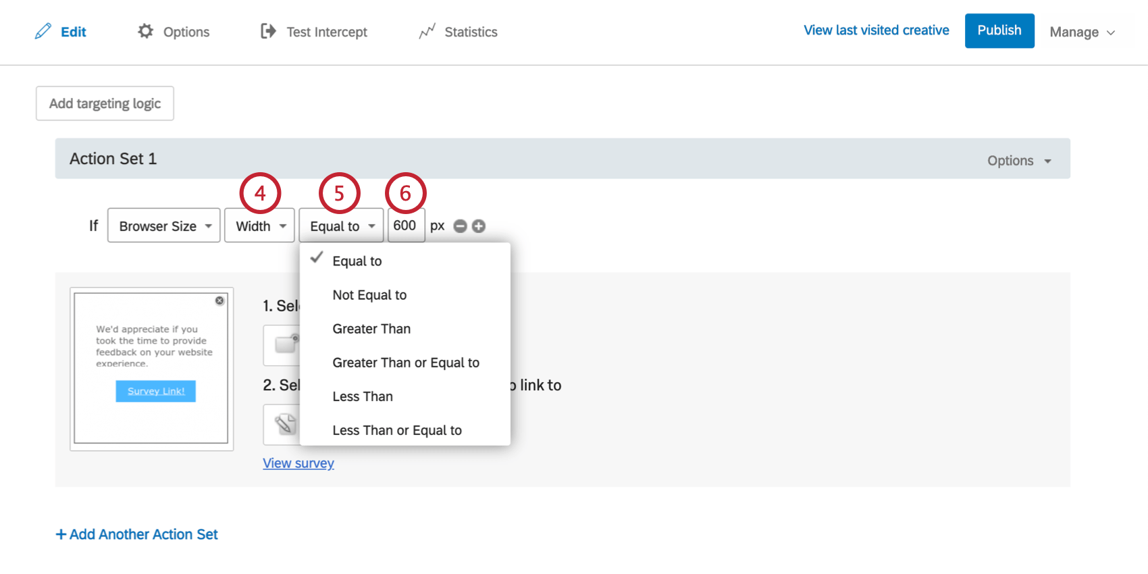Expand the Browser Size dropdown

[164, 226]
